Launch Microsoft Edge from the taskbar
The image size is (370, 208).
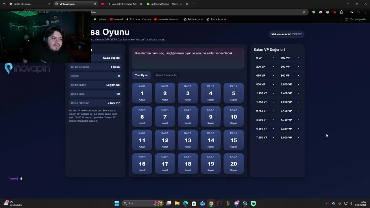tap(186, 203)
